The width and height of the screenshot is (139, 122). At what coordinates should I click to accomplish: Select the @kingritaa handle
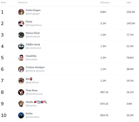click(x=31, y=105)
